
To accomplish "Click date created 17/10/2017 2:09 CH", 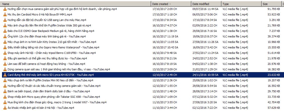I will (165, 9).
